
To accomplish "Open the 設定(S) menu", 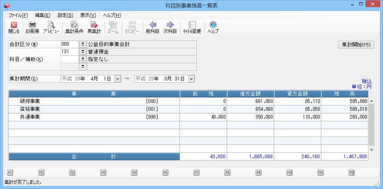I will pyautogui.click(x=65, y=15).
